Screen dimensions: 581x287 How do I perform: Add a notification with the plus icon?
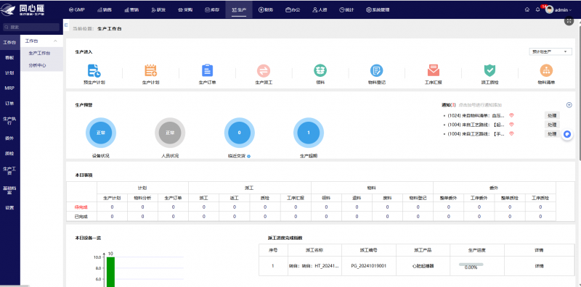pos(569,105)
